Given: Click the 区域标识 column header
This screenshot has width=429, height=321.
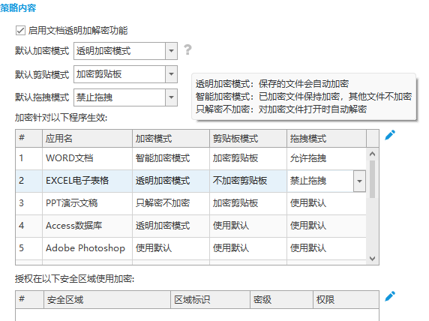Looking at the screenshot, I should pos(211,300).
